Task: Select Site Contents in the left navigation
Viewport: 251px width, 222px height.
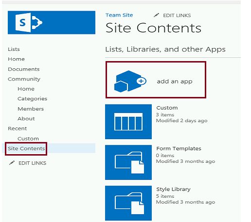Action: (x=26, y=148)
